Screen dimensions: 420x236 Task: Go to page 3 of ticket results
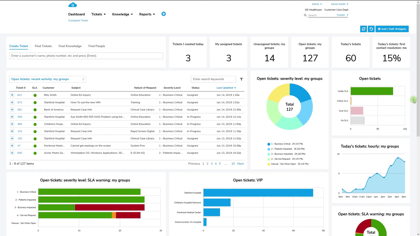(x=211, y=163)
